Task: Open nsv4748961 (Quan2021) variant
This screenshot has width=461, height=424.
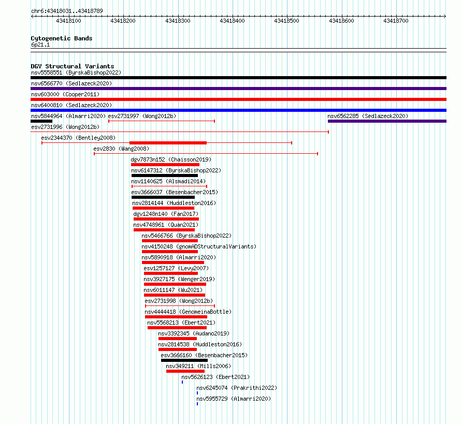Action: click(x=166, y=225)
